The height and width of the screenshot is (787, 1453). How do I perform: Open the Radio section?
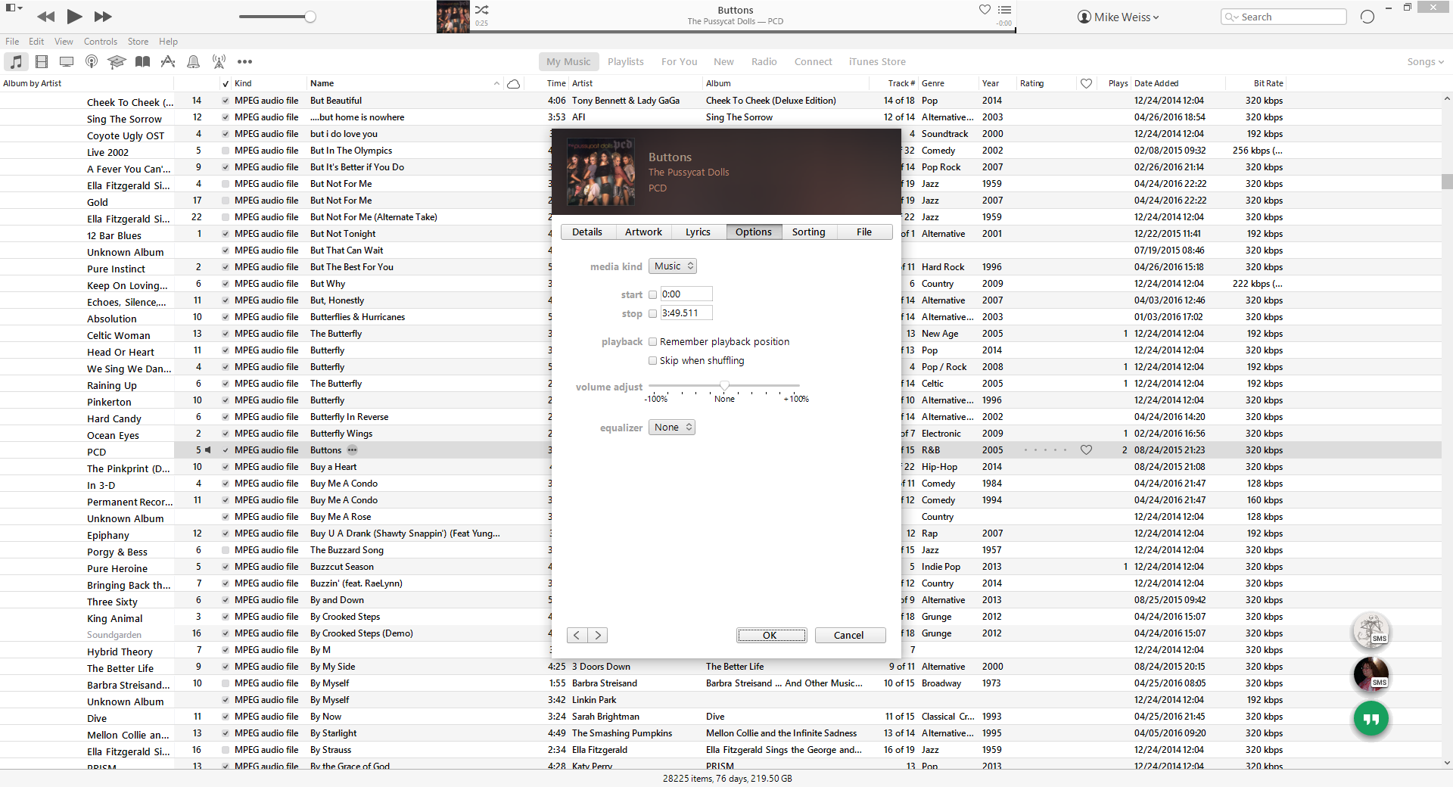764,62
